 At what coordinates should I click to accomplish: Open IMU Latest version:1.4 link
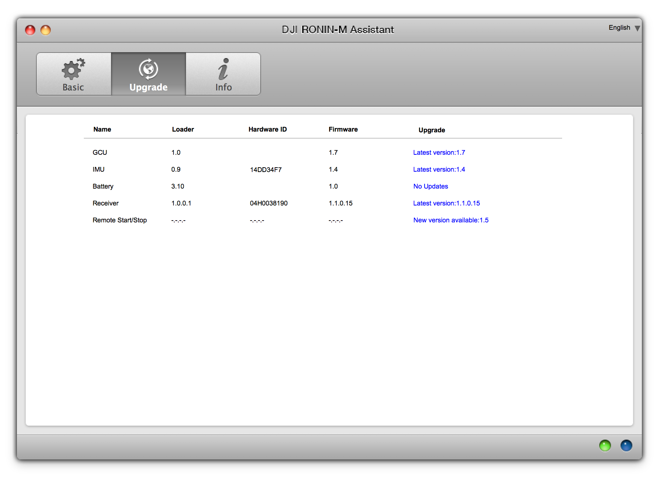(x=439, y=169)
